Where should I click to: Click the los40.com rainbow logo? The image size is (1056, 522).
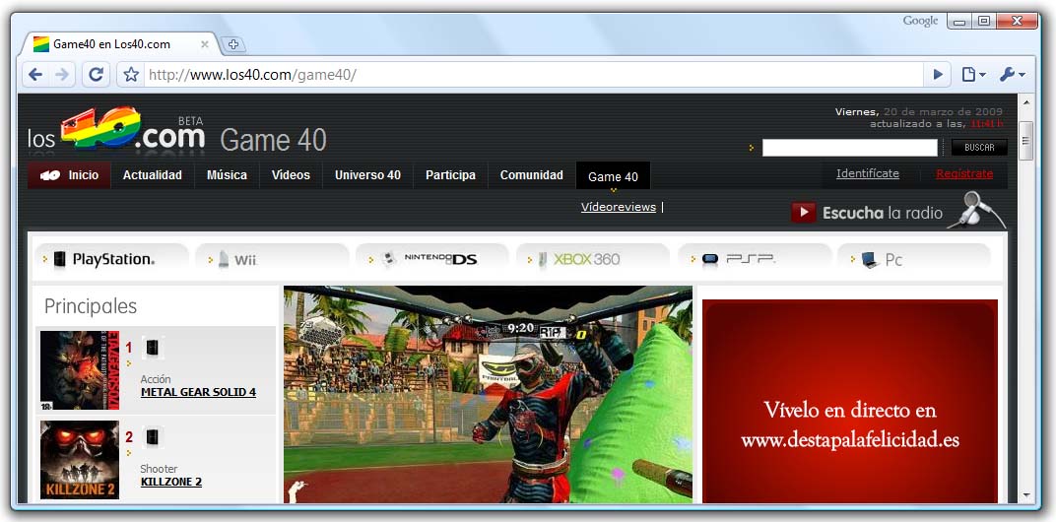(116, 129)
